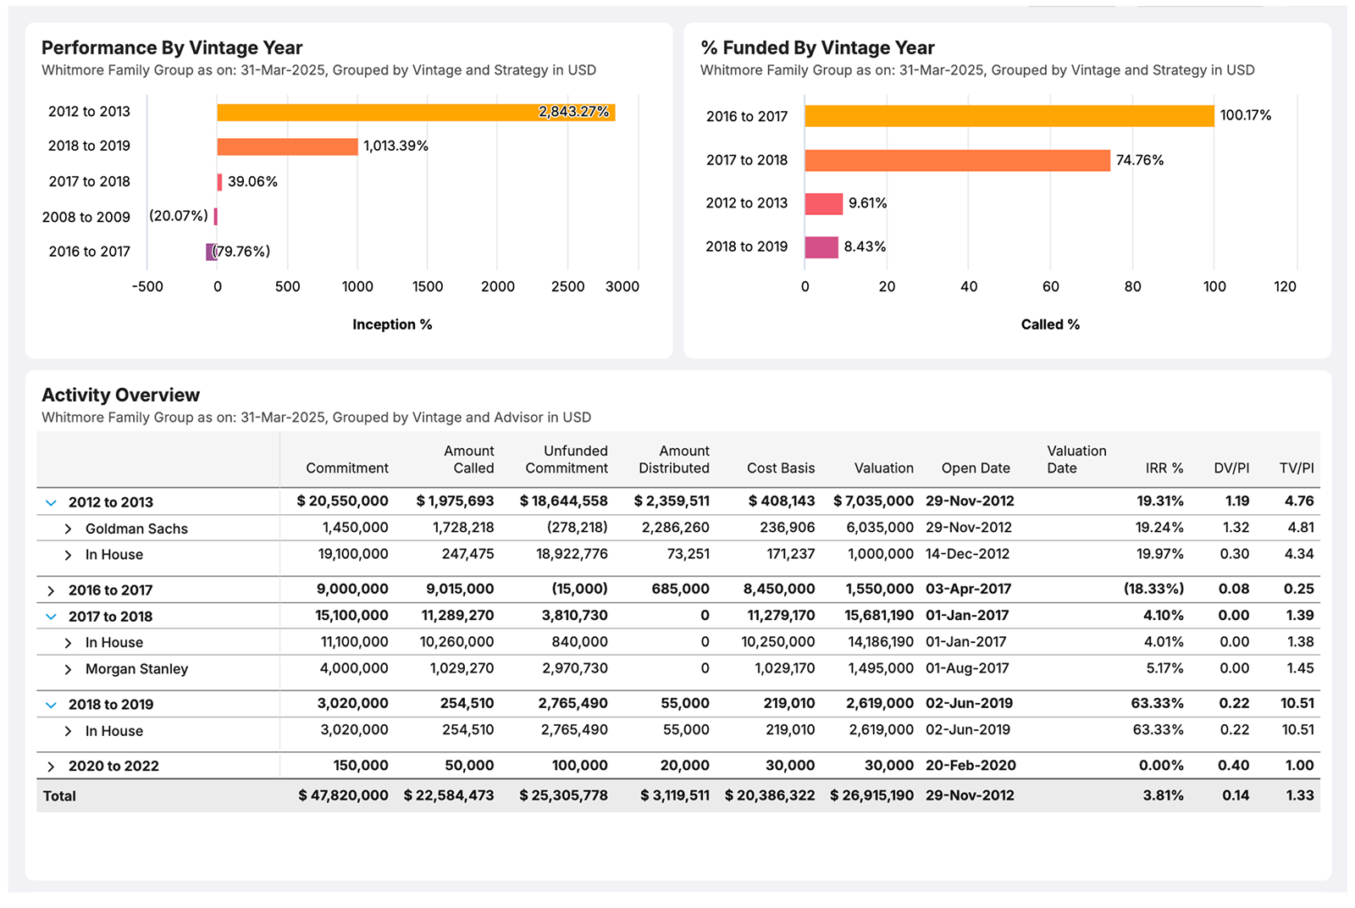Viewport: 1355px width, 908px height.
Task: Expand the Morgan Stanley advisor row
Action: 68,668
